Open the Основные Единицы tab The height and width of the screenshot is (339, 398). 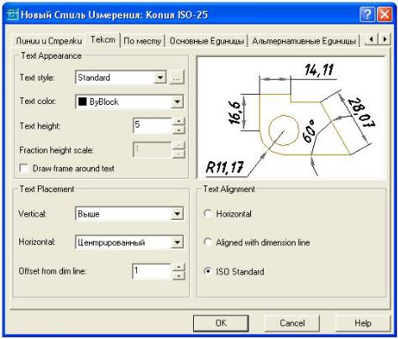(207, 41)
